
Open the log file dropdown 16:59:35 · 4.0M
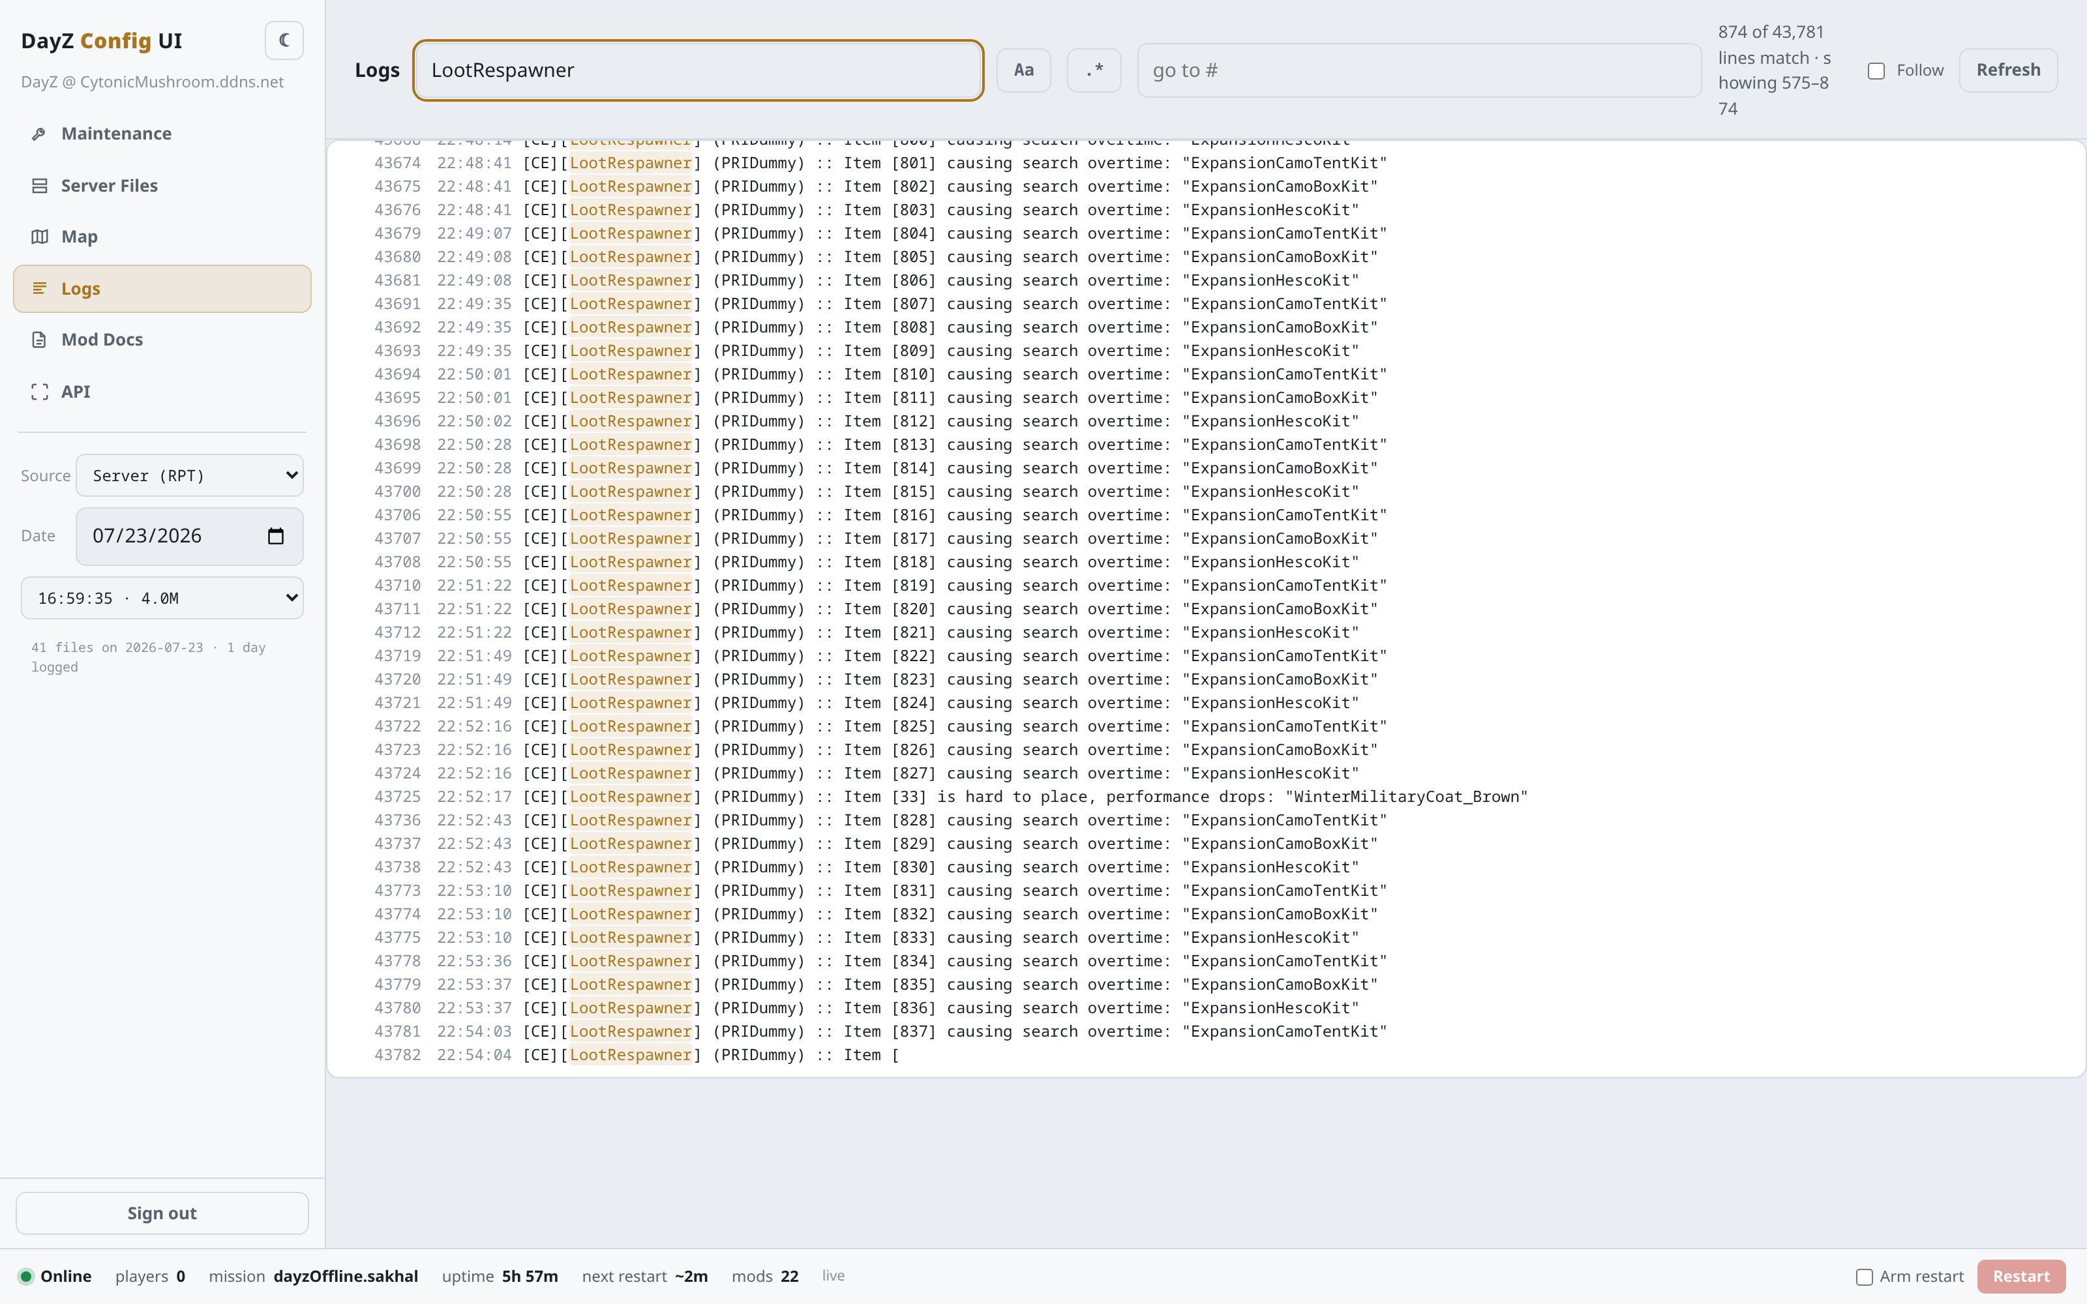(x=162, y=598)
